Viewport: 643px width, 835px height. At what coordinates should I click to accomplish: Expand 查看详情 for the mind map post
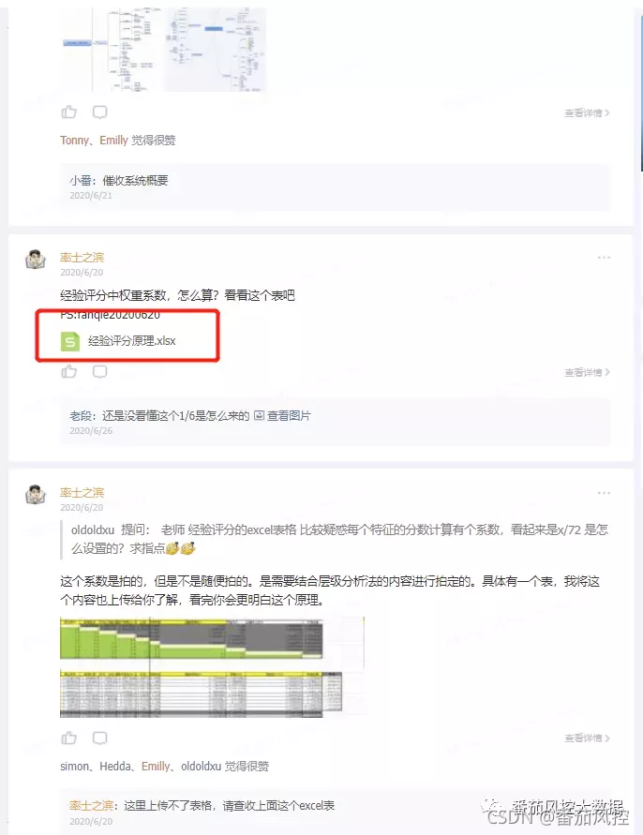tap(587, 112)
